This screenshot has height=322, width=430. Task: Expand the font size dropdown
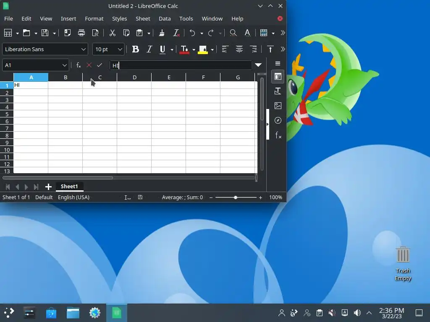click(x=120, y=49)
